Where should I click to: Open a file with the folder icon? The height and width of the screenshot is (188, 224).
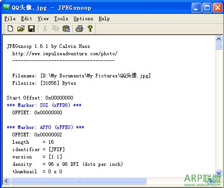click(x=21, y=29)
